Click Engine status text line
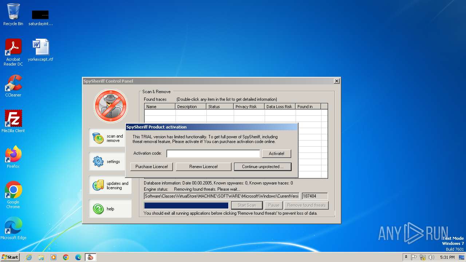This screenshot has height=262, width=466. pyautogui.click(x=192, y=189)
